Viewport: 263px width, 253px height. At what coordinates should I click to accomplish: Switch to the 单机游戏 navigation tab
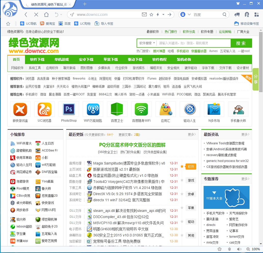[61, 59]
